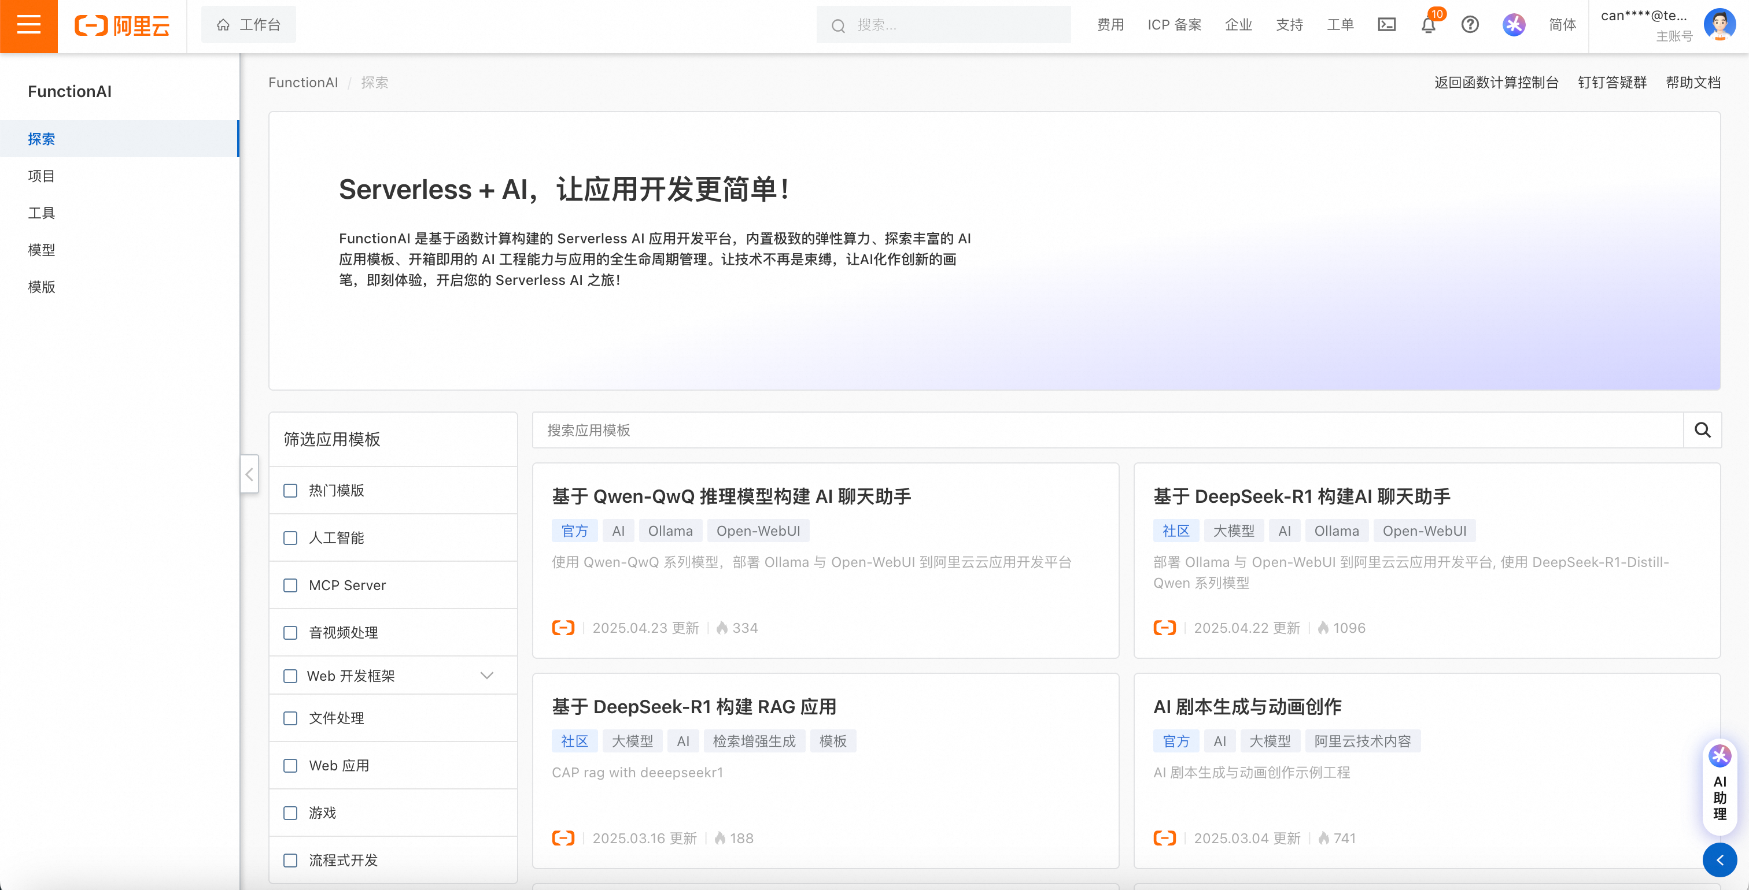
Task: Open the AI assistant icon in header
Action: tap(1514, 25)
